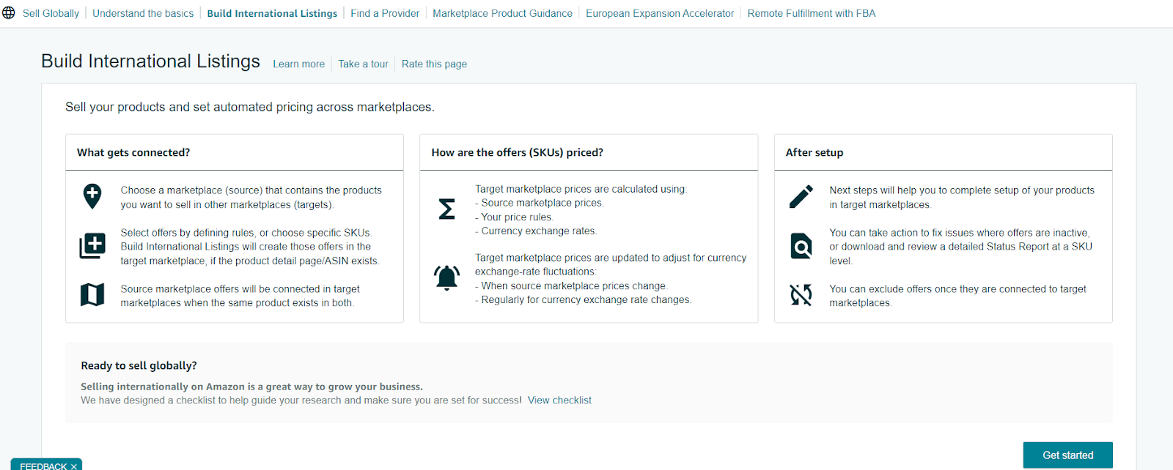Click the document search Status Report icon
Image resolution: width=1173 pixels, height=470 pixels.
click(x=801, y=246)
